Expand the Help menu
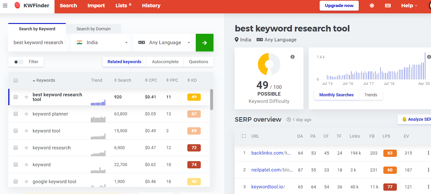431x194 pixels. (409, 6)
